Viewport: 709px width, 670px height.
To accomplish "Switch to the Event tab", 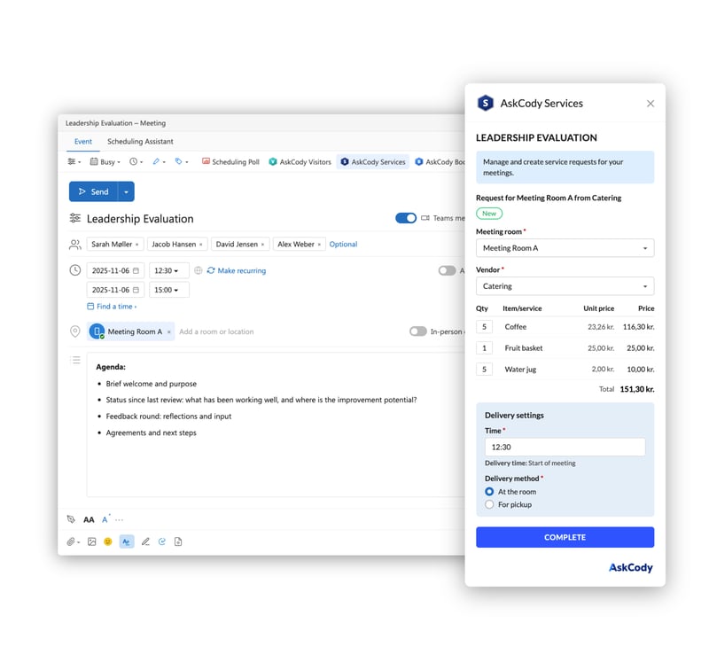I will [83, 142].
